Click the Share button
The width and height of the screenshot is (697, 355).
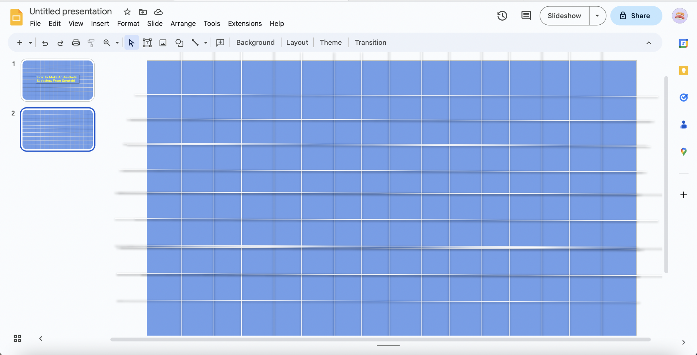coord(636,16)
